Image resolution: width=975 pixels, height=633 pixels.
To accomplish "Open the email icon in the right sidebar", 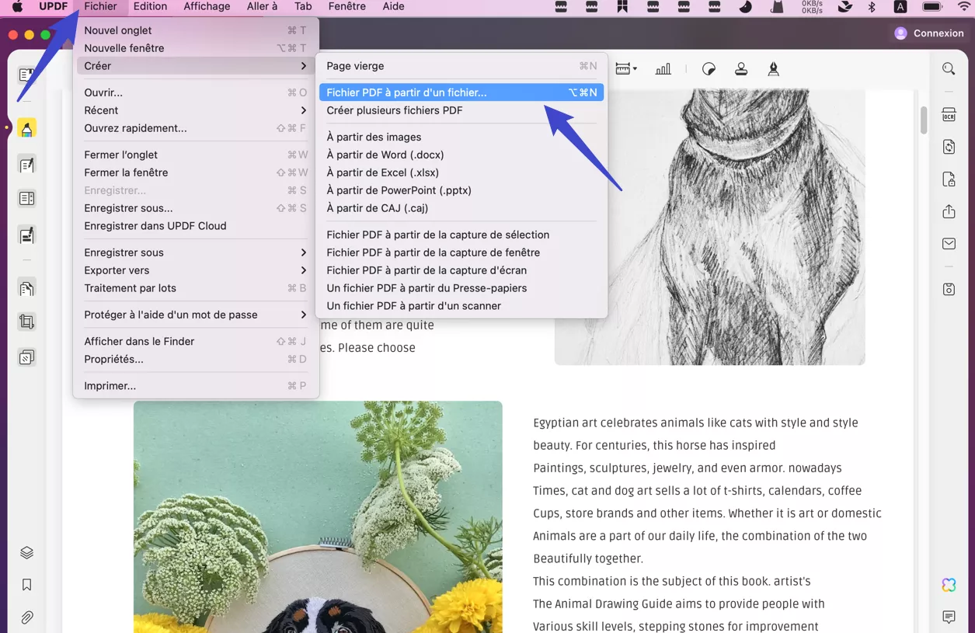I will [x=948, y=243].
